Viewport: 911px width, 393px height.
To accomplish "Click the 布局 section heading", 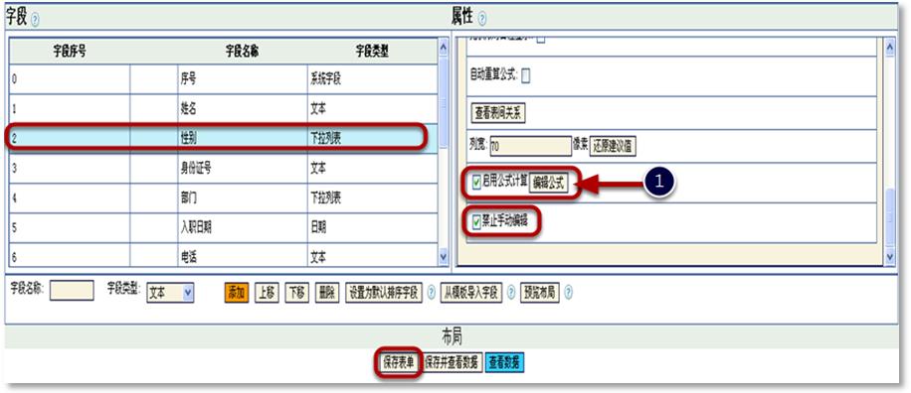I will [452, 335].
